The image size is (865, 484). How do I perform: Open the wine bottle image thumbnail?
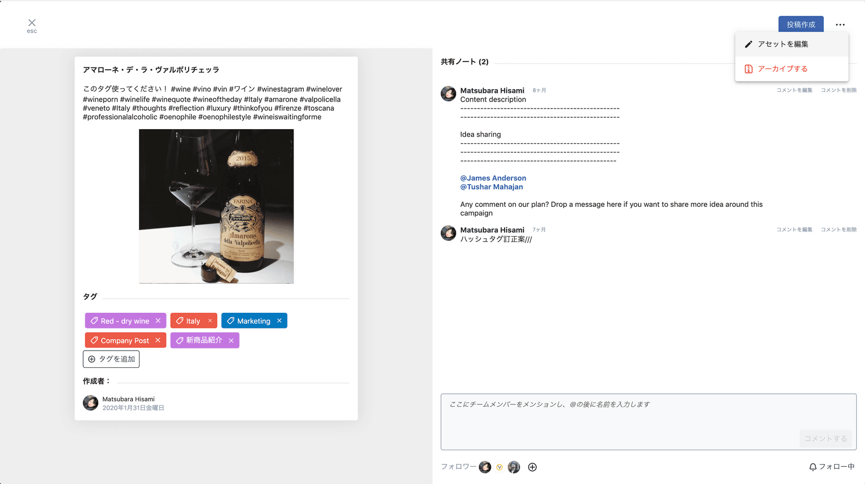tap(216, 206)
